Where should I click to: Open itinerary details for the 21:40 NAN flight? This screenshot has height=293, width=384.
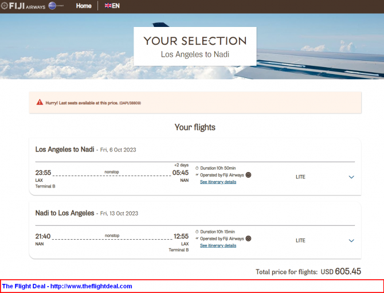tap(218, 245)
